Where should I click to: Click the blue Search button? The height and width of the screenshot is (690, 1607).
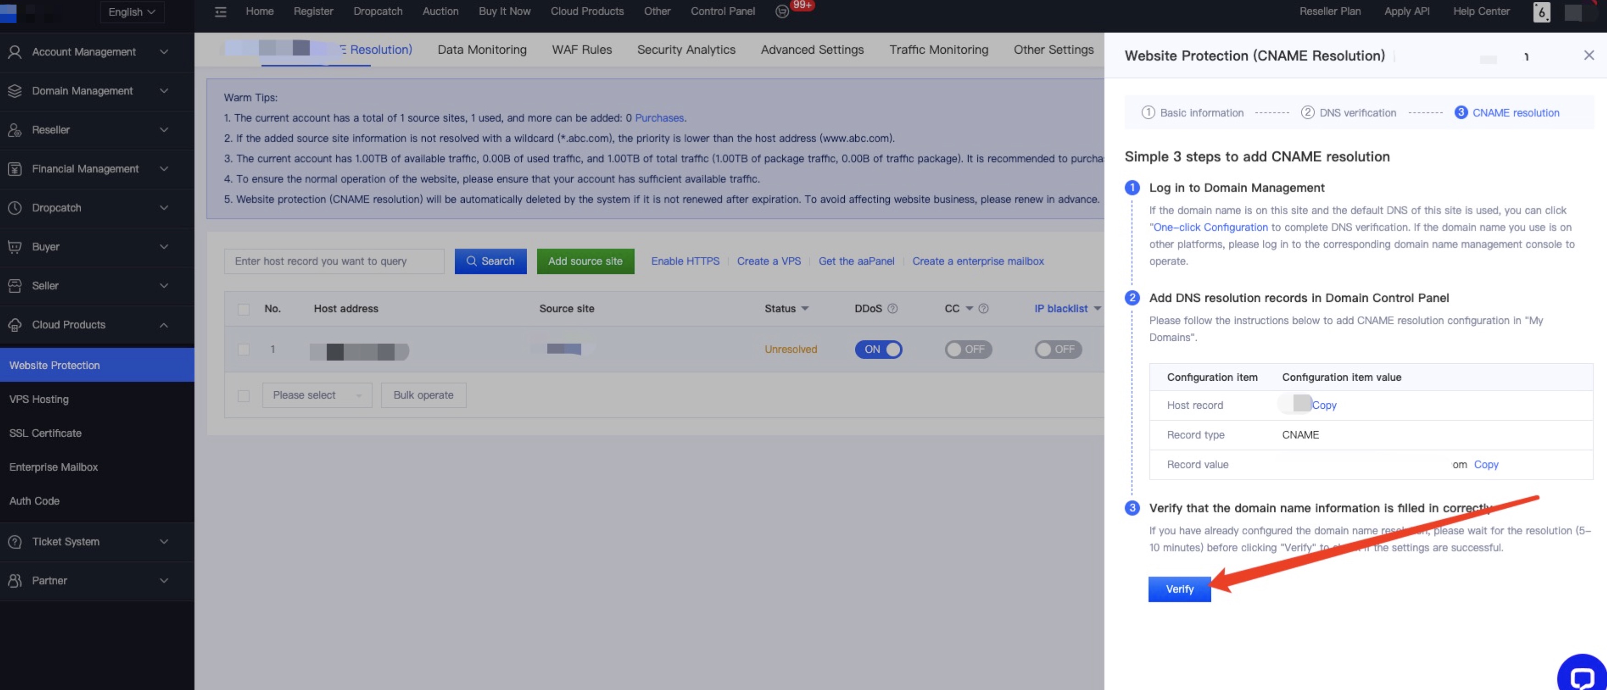(490, 261)
